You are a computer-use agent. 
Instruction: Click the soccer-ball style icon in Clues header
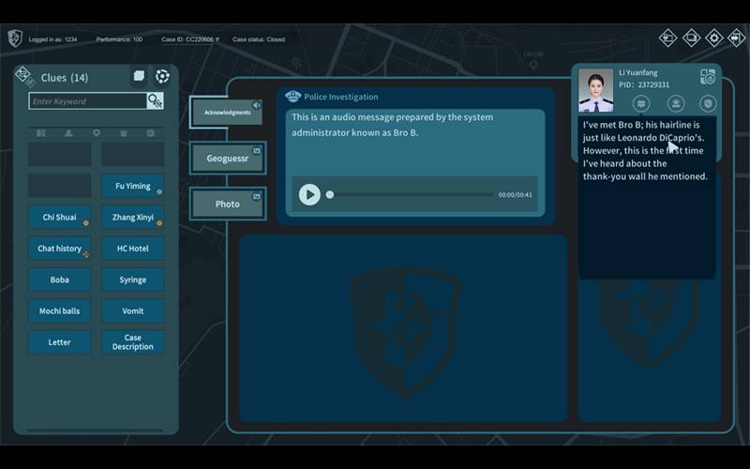[162, 76]
